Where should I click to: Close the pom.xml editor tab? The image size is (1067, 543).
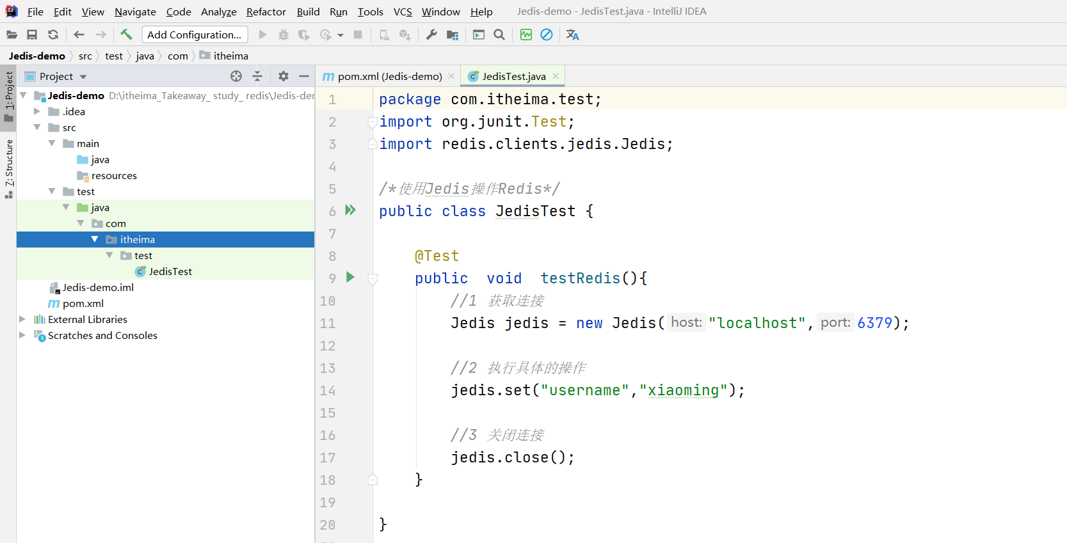tap(451, 76)
